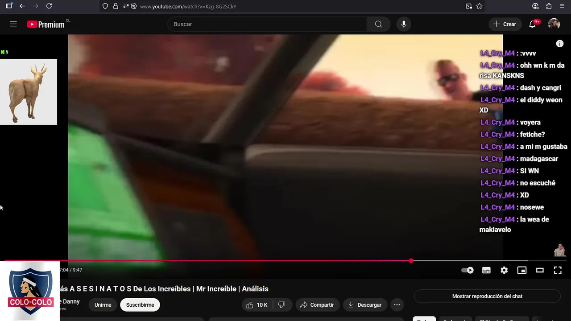Screen dimensions: 571x321
Task: Go to YouTube Premium home logo
Action: point(46,25)
